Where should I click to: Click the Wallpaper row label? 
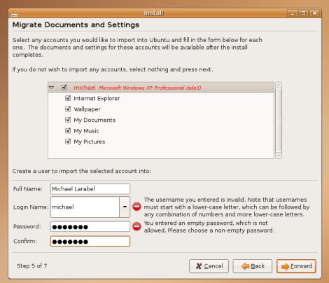[87, 109]
